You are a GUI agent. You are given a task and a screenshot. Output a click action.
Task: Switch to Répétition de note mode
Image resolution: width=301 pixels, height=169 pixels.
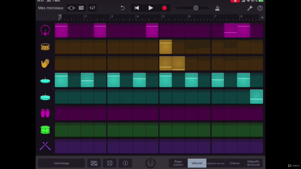pos(216,163)
